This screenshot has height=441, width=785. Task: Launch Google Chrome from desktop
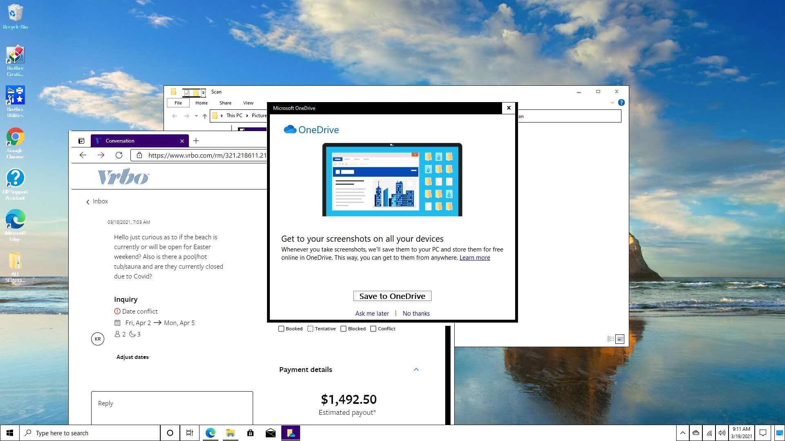click(x=15, y=143)
